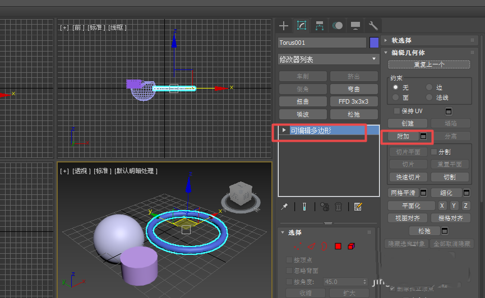The width and height of the screenshot is (485, 298).
Task: Switch to the Modify panel tab
Action: 301,26
